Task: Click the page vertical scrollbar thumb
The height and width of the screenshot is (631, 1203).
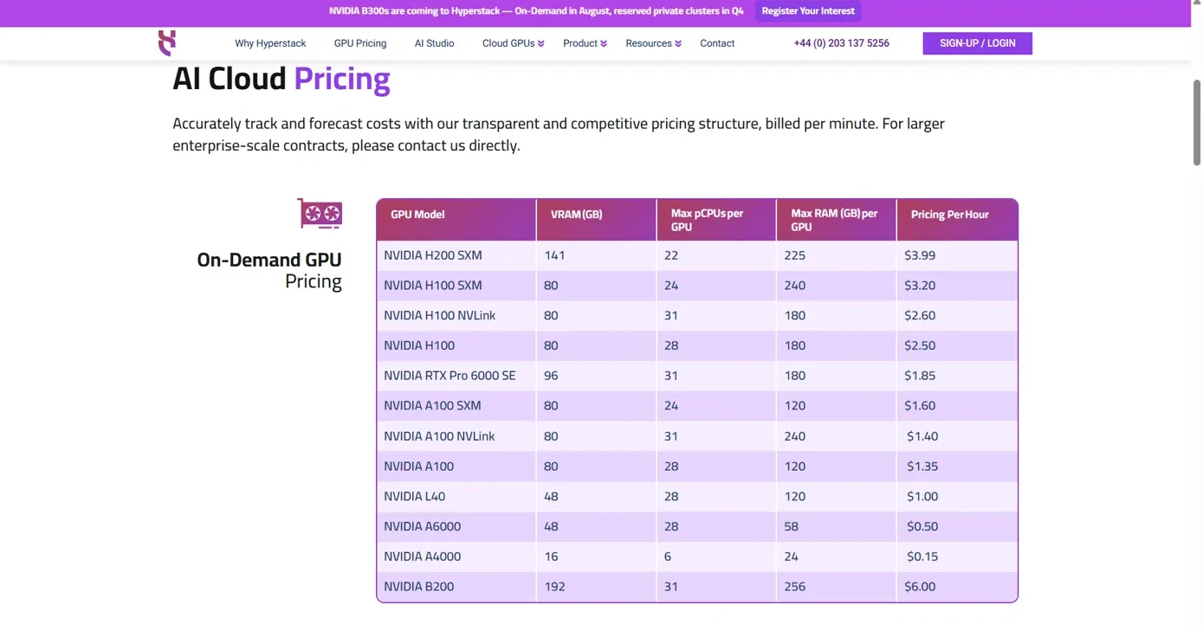Action: pyautogui.click(x=1197, y=122)
